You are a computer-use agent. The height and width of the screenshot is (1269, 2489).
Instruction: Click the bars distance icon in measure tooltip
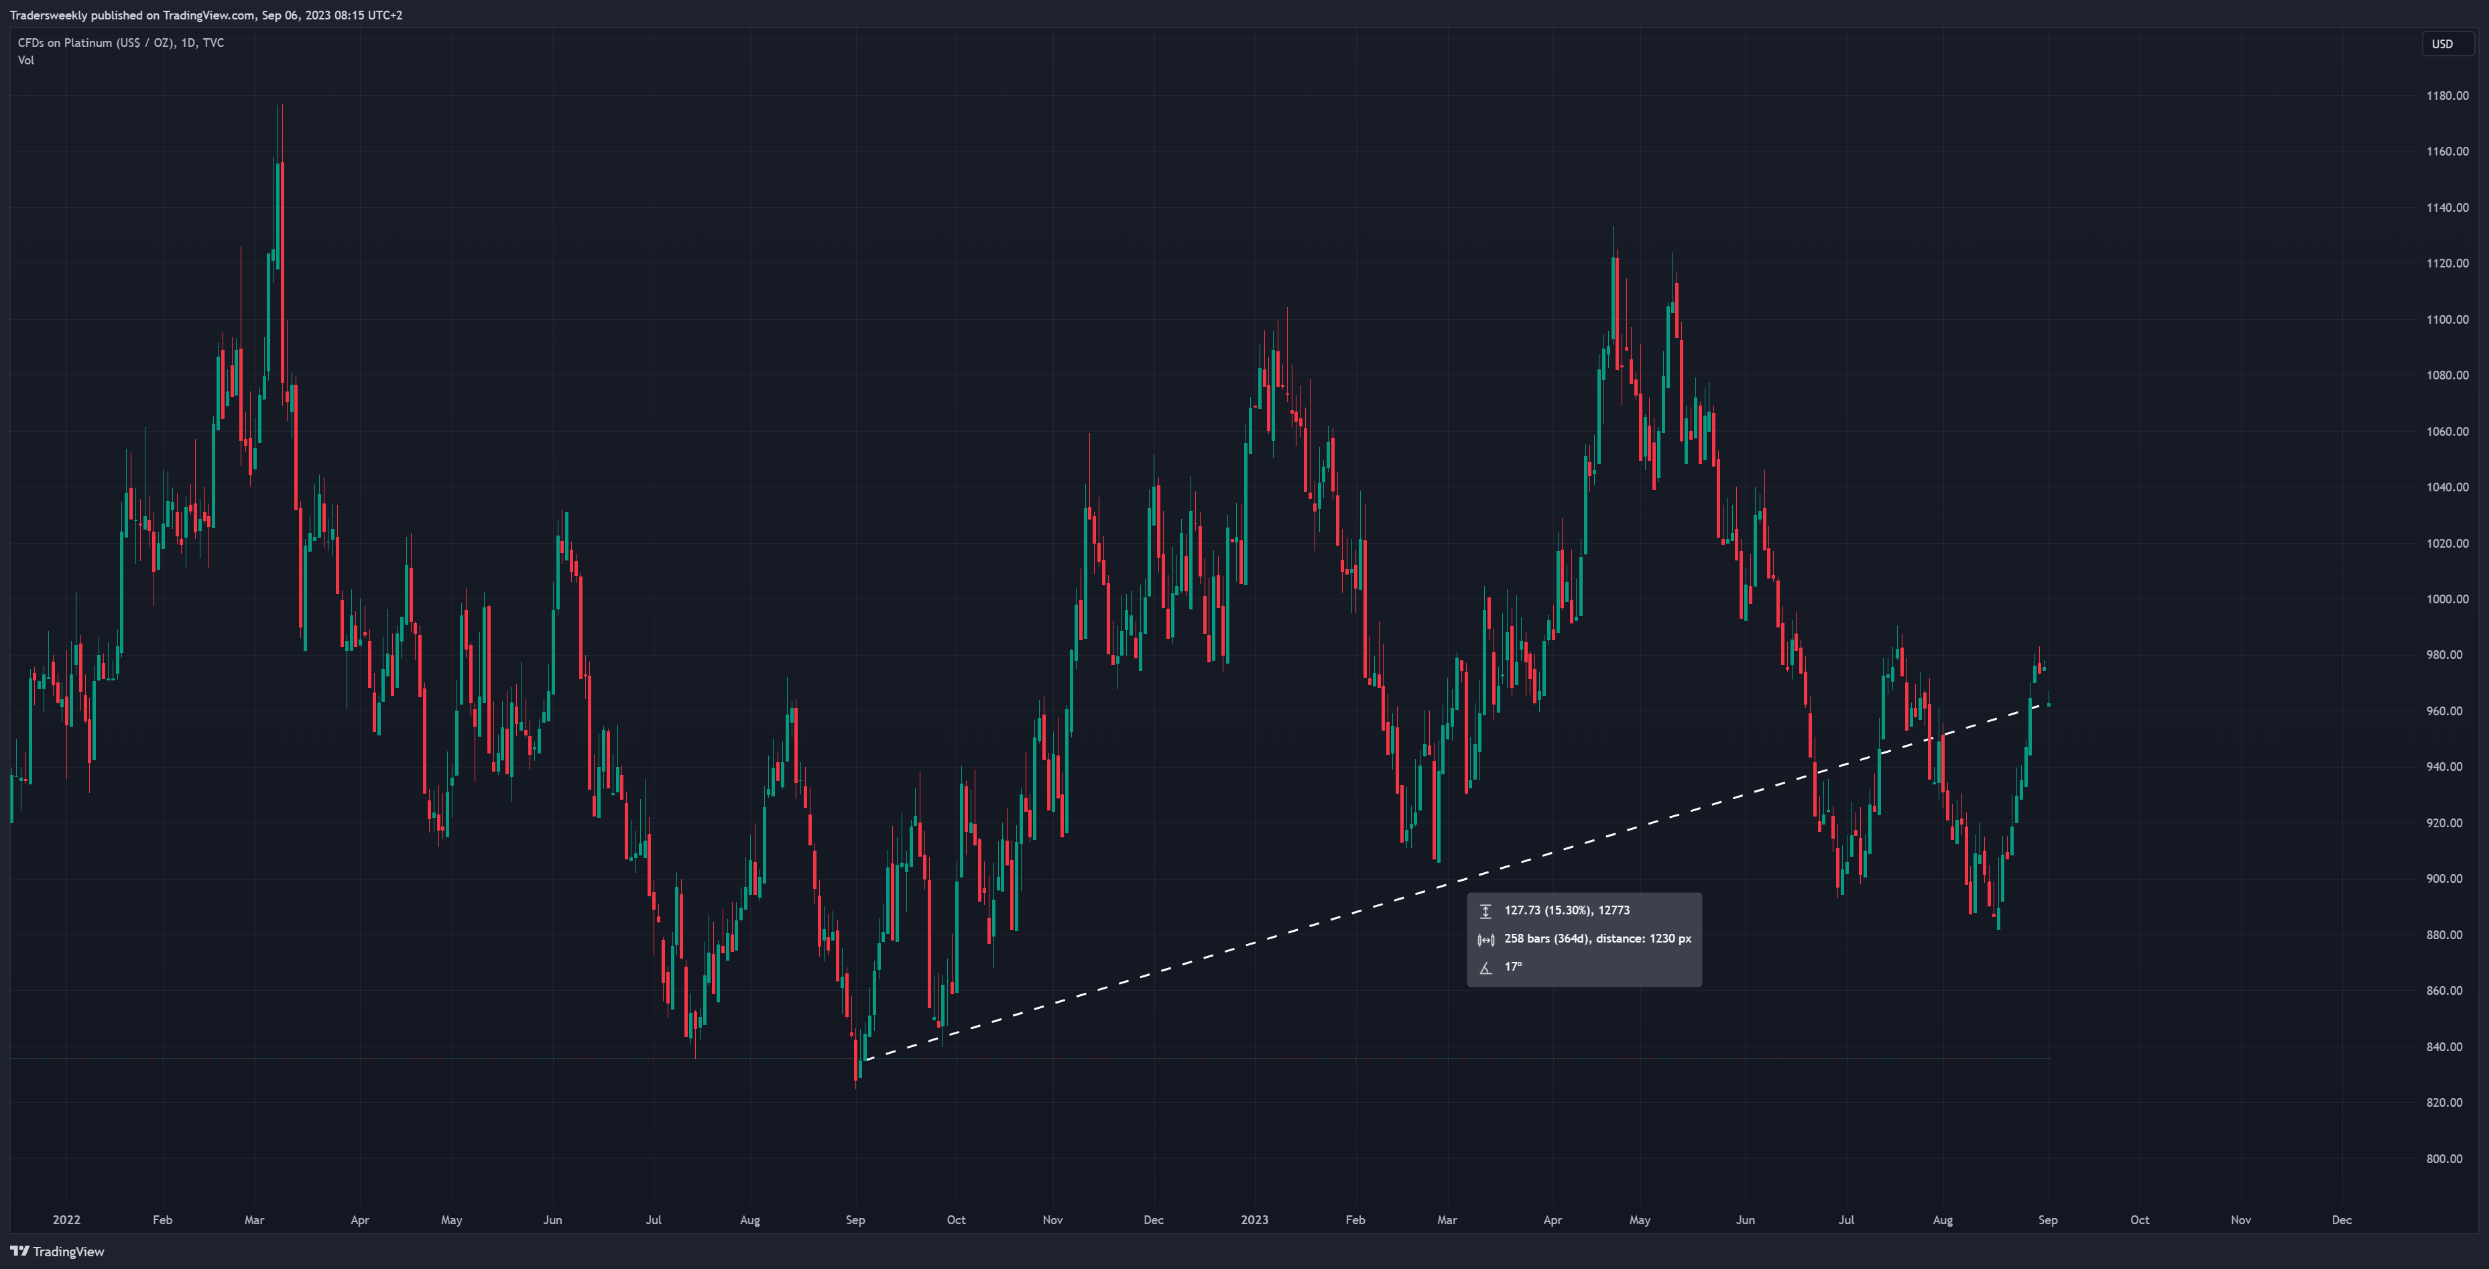tap(1486, 939)
